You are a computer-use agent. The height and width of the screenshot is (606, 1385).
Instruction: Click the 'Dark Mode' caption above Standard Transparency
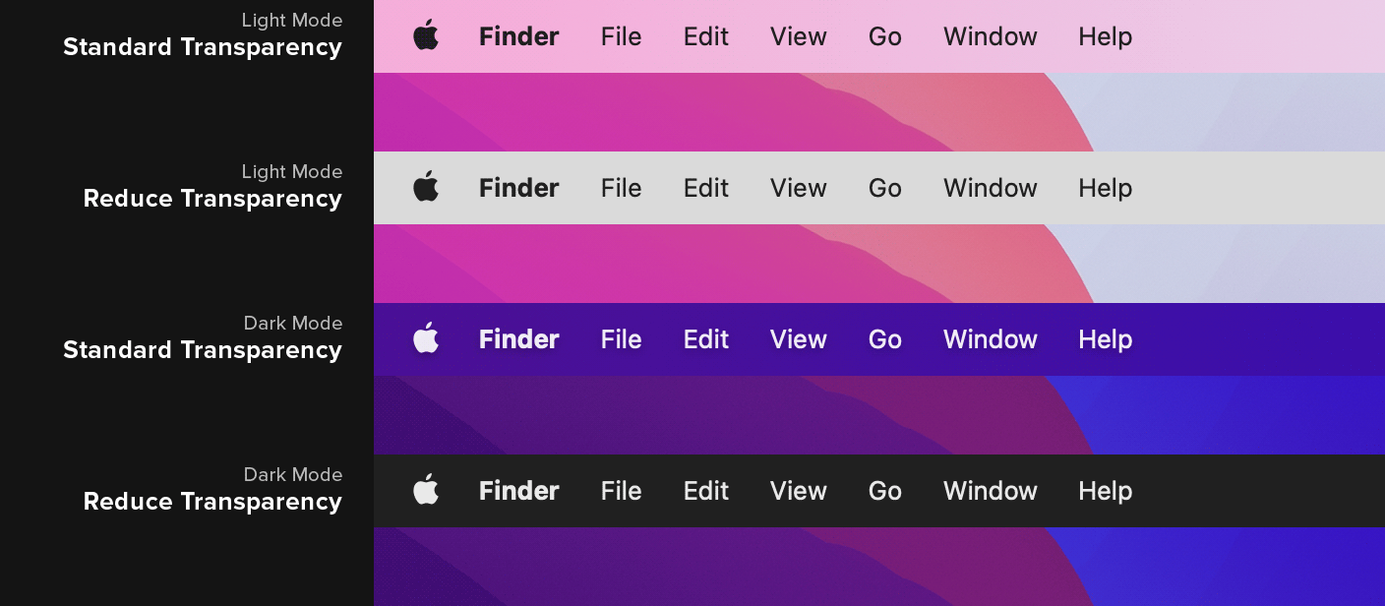[x=293, y=323]
